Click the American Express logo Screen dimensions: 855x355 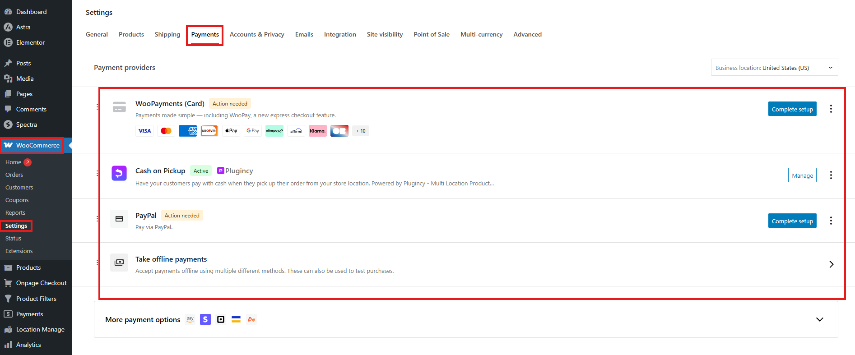point(188,131)
